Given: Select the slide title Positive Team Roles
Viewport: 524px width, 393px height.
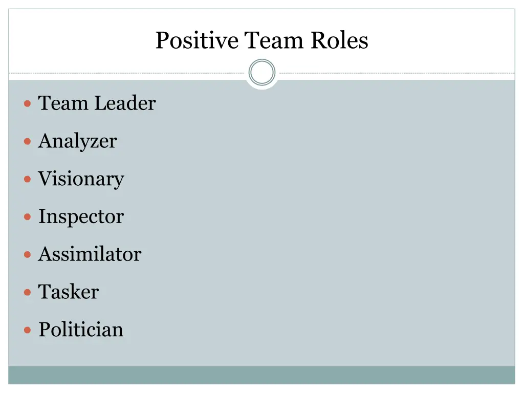Looking at the screenshot, I should point(261,40).
